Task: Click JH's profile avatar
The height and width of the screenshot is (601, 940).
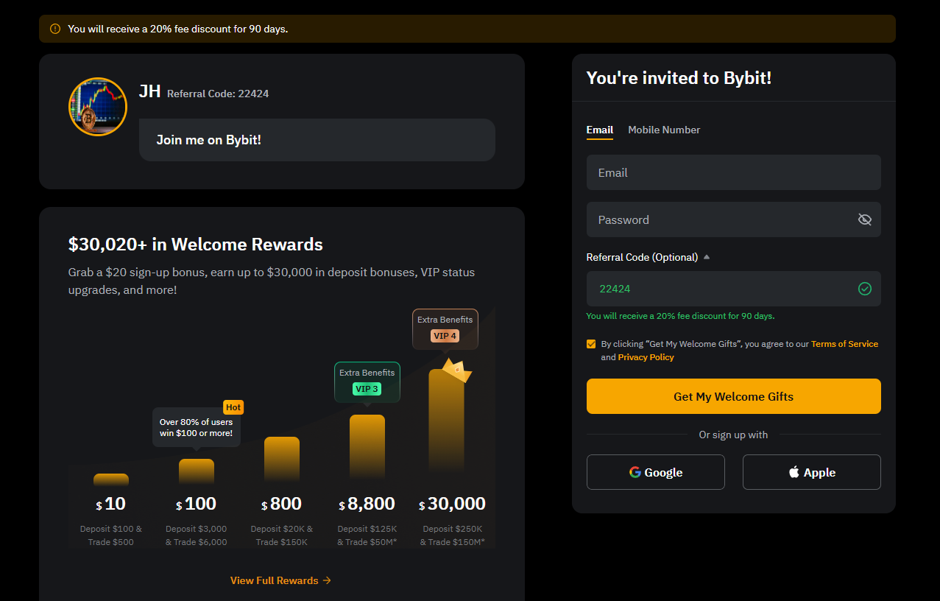Action: 98,107
